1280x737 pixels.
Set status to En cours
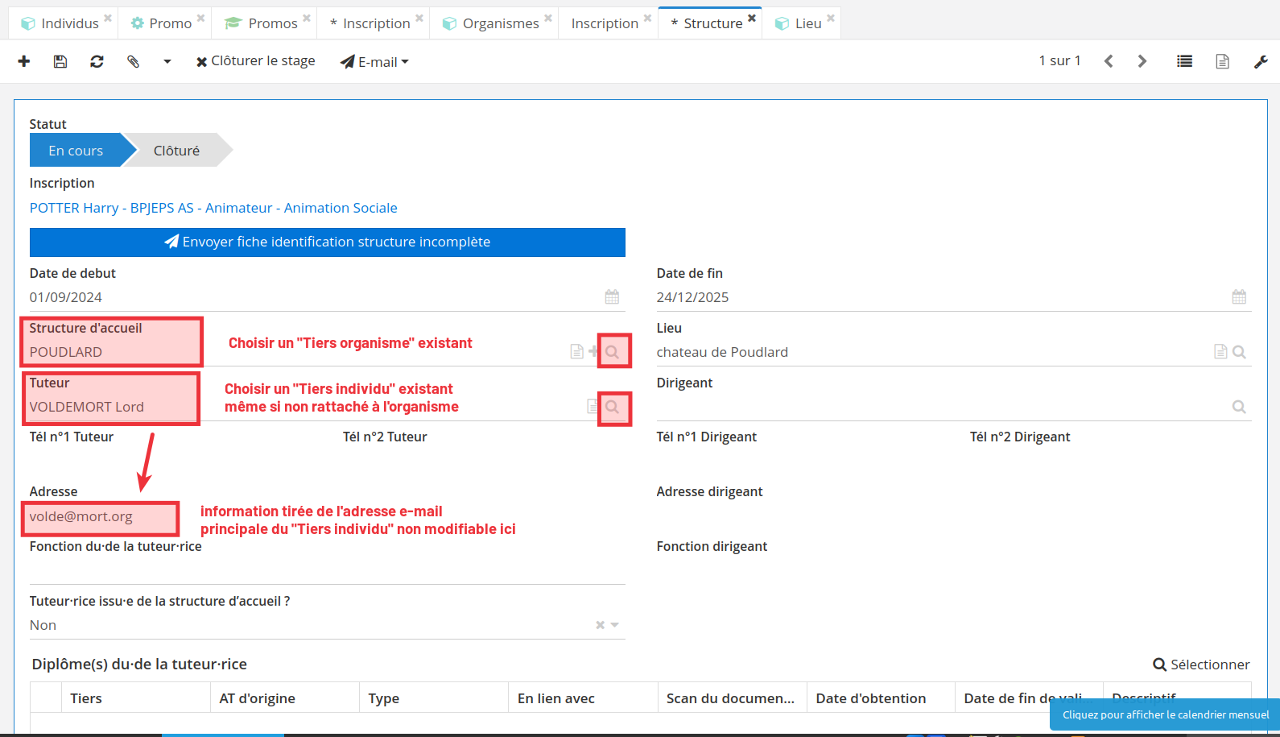coord(76,151)
